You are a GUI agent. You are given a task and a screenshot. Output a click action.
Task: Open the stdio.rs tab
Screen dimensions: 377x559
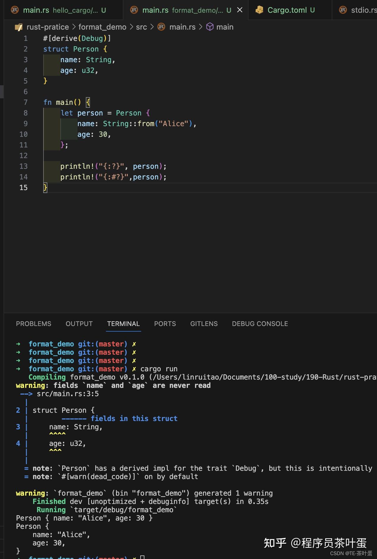pos(355,10)
